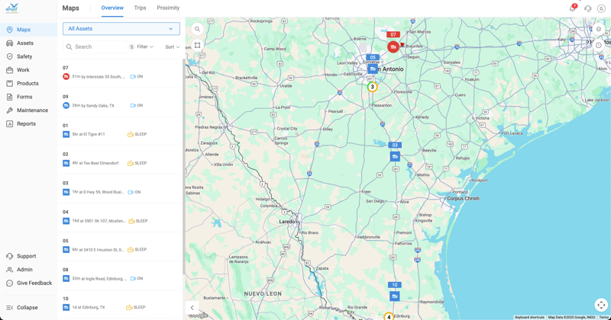The width and height of the screenshot is (611, 320).
Task: Select asset 07 in the list
Action: (x=121, y=73)
